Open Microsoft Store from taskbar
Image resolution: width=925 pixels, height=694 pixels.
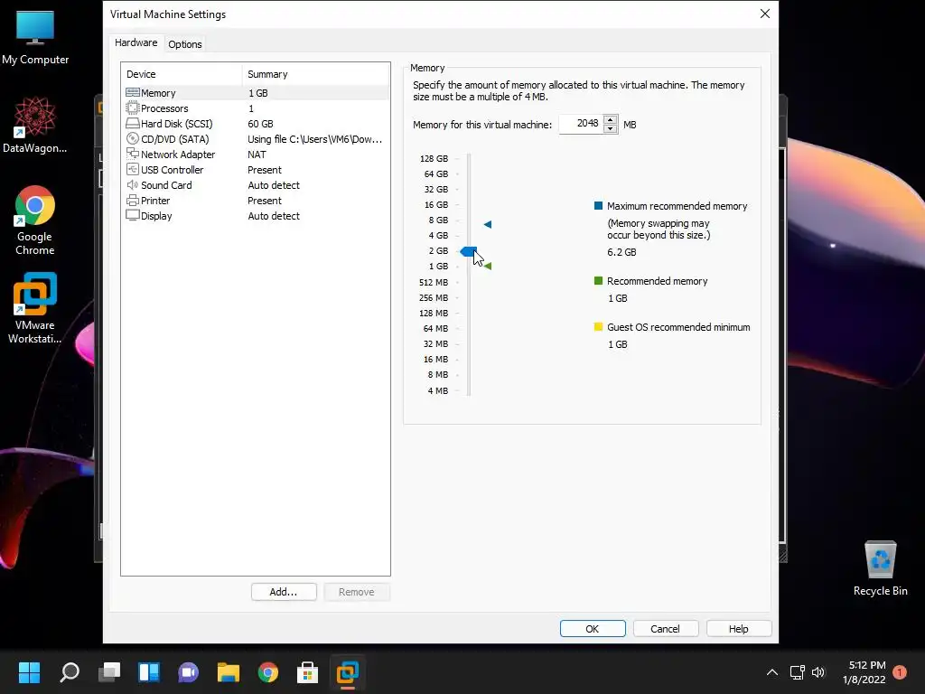click(307, 672)
